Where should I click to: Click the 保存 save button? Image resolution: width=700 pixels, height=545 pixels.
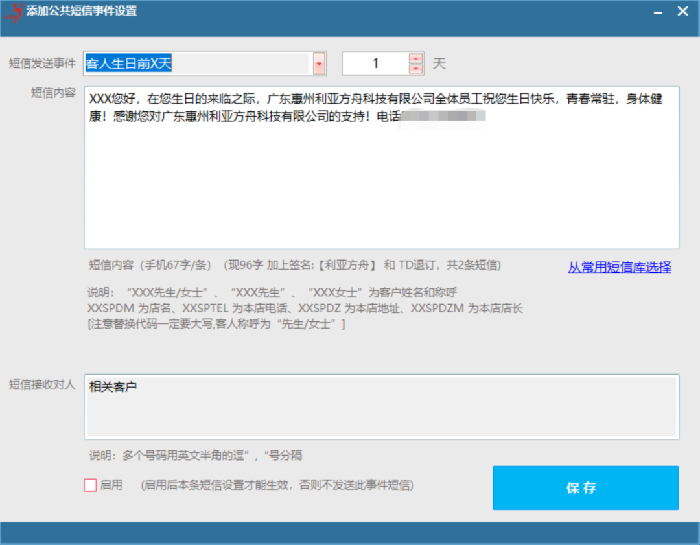click(x=585, y=488)
